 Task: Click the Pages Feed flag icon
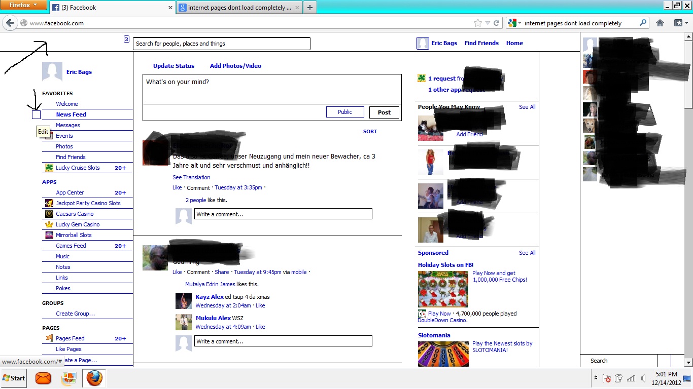pyautogui.click(x=49, y=338)
